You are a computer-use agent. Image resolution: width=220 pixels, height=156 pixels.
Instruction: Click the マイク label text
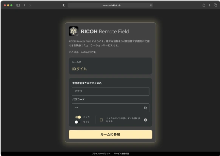[x=86, y=122]
